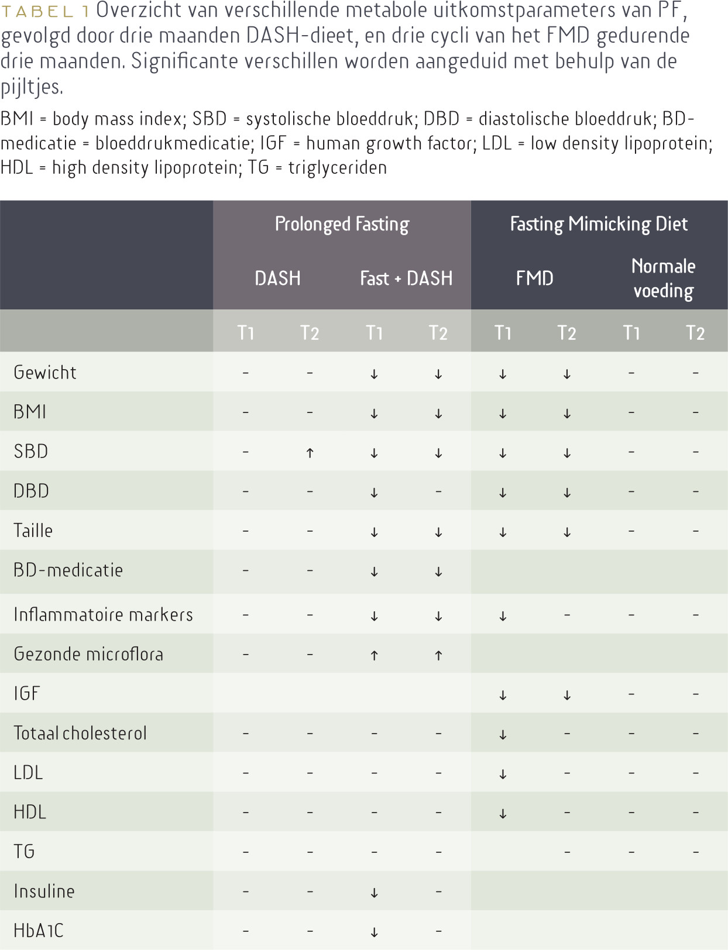This screenshot has height=950, width=728.
Task: Click the IGF row label
Action: pyautogui.click(x=26, y=694)
